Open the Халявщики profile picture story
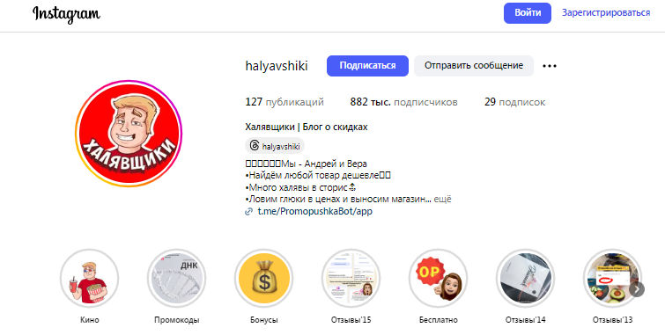Image resolution: width=665 pixels, height=335 pixels. [129, 133]
